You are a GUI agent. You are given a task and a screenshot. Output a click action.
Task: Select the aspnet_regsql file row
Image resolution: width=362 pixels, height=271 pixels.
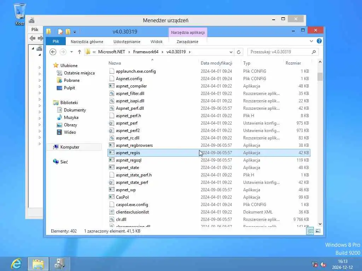tap(209, 160)
